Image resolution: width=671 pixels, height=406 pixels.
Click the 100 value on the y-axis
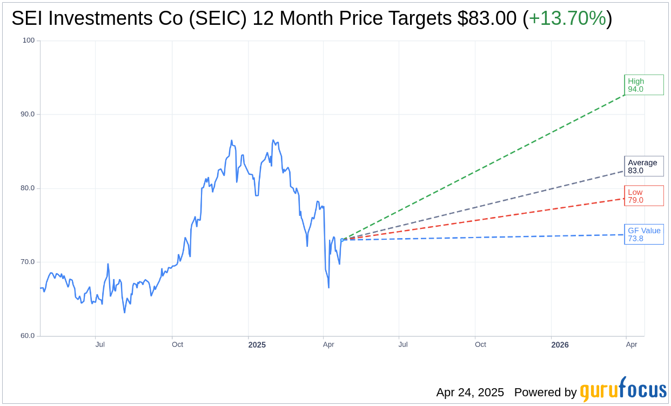pos(28,40)
